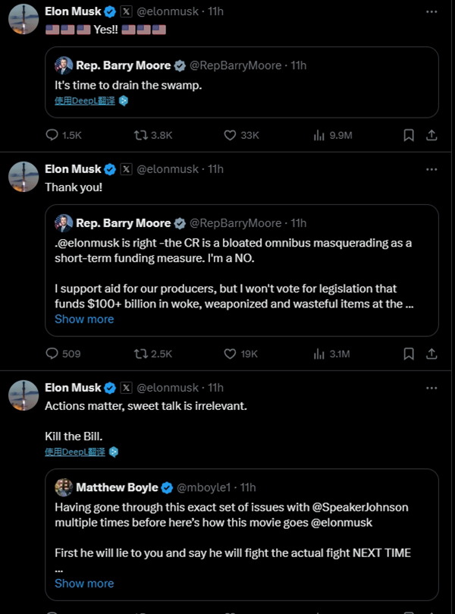Open more options on the 'Actions matter' tweet
The height and width of the screenshot is (614, 455).
(x=431, y=388)
